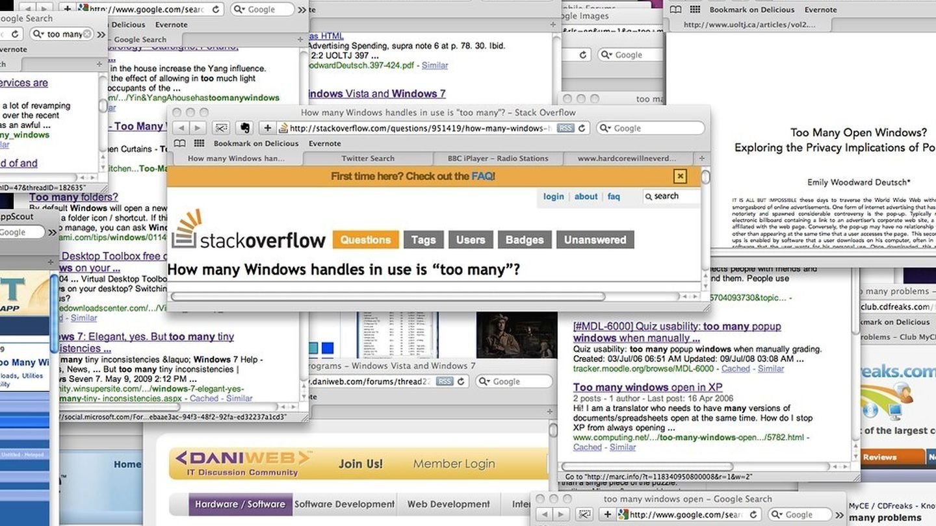Click RSS badge in the daniweb.com address bar
The width and height of the screenshot is (936, 526).
[x=445, y=381]
